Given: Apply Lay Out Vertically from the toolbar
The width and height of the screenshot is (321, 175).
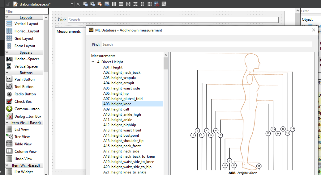Looking at the screenshot, I should click(x=121, y=4).
